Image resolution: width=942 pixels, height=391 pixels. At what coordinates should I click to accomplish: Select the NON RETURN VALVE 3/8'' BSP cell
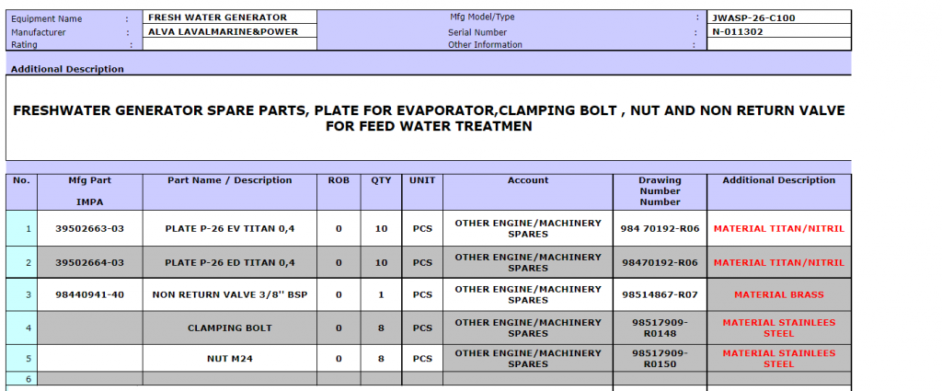click(229, 294)
